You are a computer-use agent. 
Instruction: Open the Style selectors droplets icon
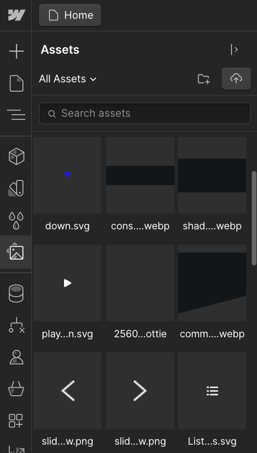[x=16, y=221]
